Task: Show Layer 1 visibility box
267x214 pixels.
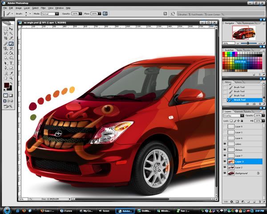Action: pyautogui.click(x=225, y=132)
